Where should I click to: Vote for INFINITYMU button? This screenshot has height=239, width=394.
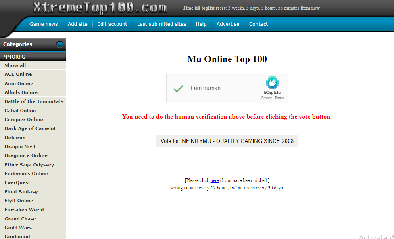227,141
